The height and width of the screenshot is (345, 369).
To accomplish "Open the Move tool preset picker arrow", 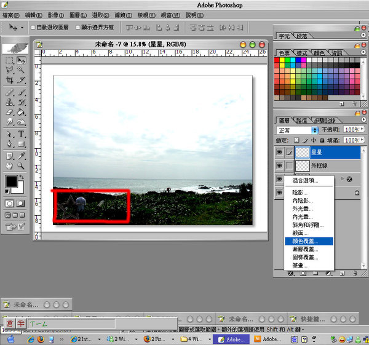I will click(22, 28).
